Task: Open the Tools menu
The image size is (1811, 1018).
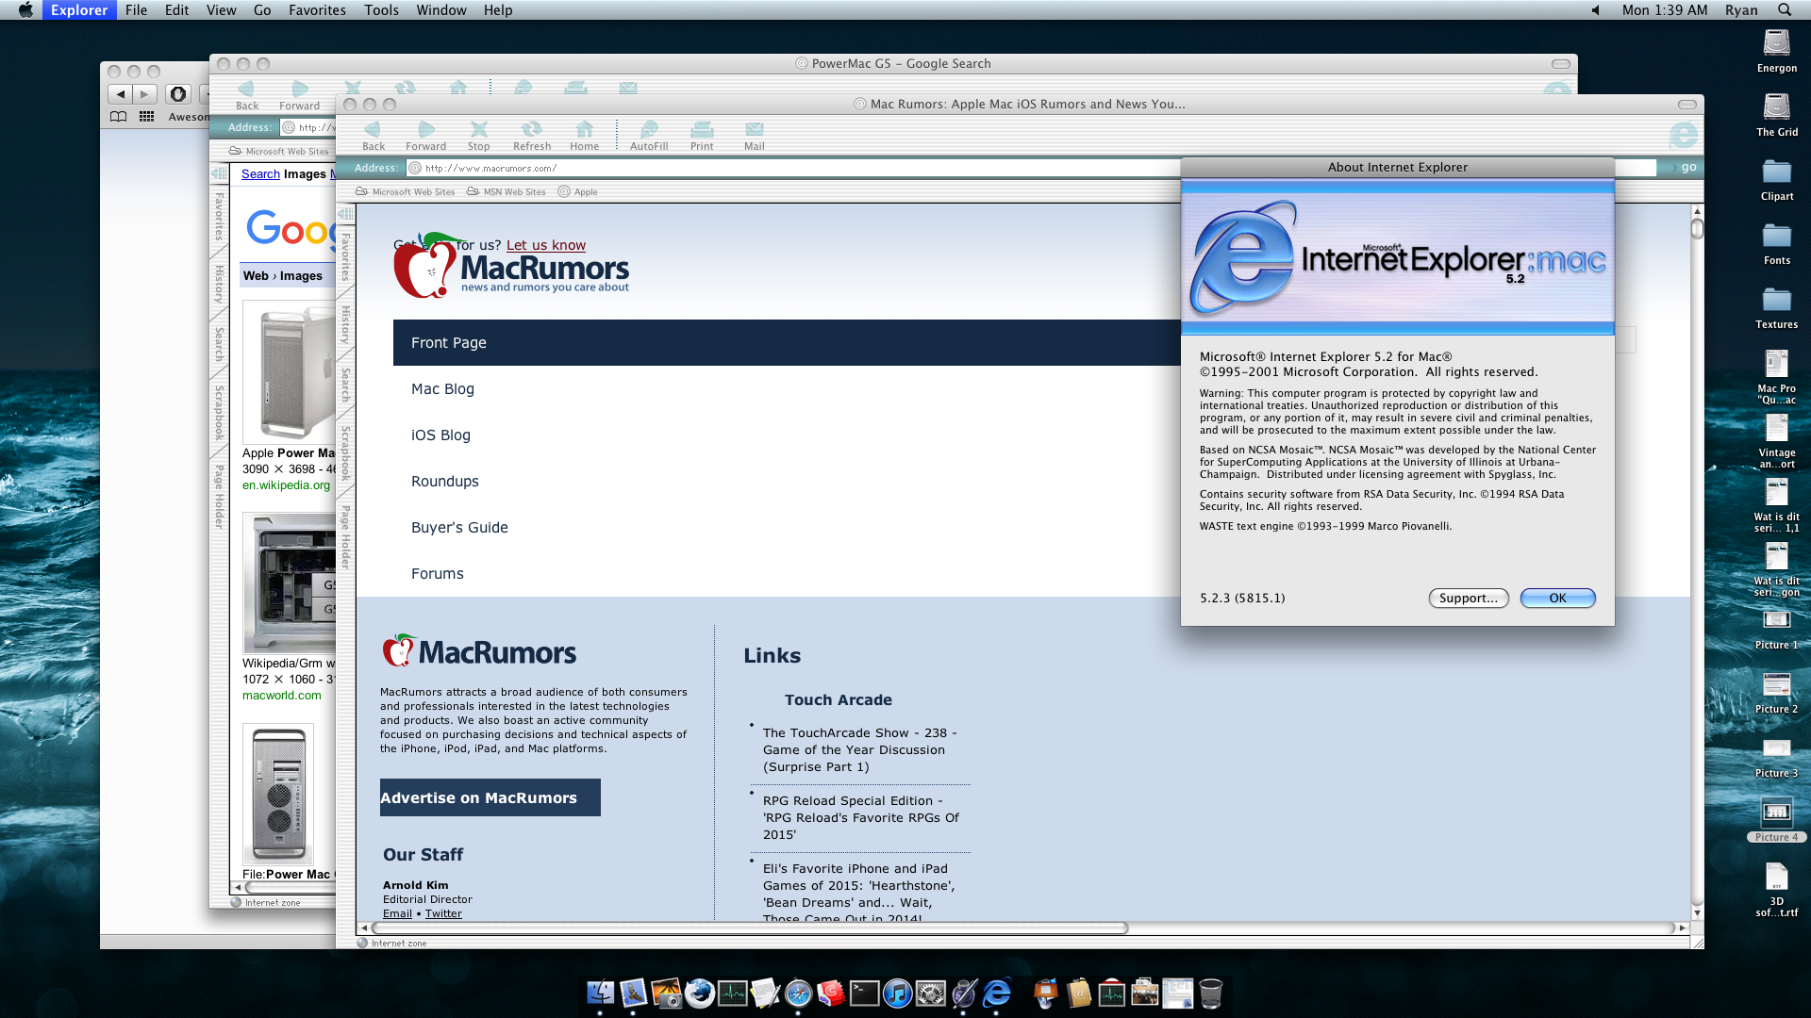Action: click(381, 10)
